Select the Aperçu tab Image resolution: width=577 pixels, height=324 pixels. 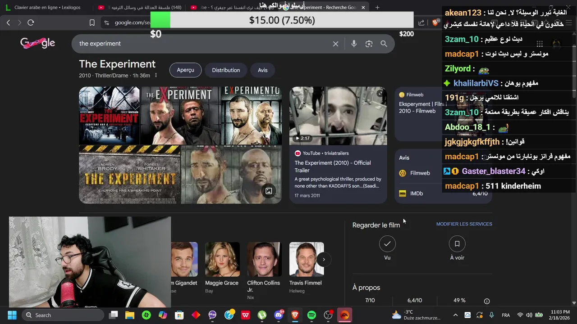click(x=185, y=70)
